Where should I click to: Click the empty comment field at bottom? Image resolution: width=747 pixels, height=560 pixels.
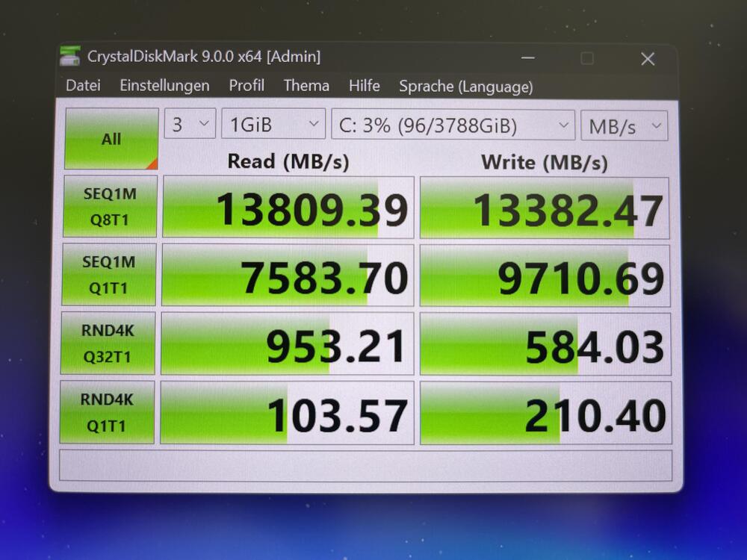pyautogui.click(x=365, y=465)
